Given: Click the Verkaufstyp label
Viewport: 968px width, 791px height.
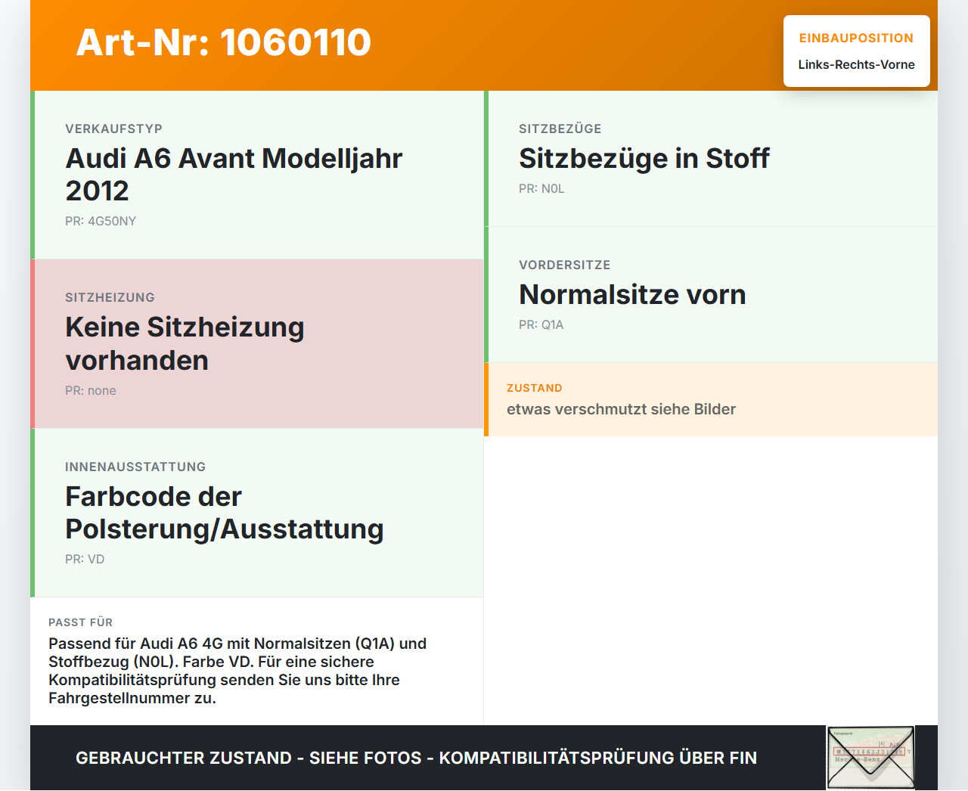Looking at the screenshot, I should tap(113, 129).
